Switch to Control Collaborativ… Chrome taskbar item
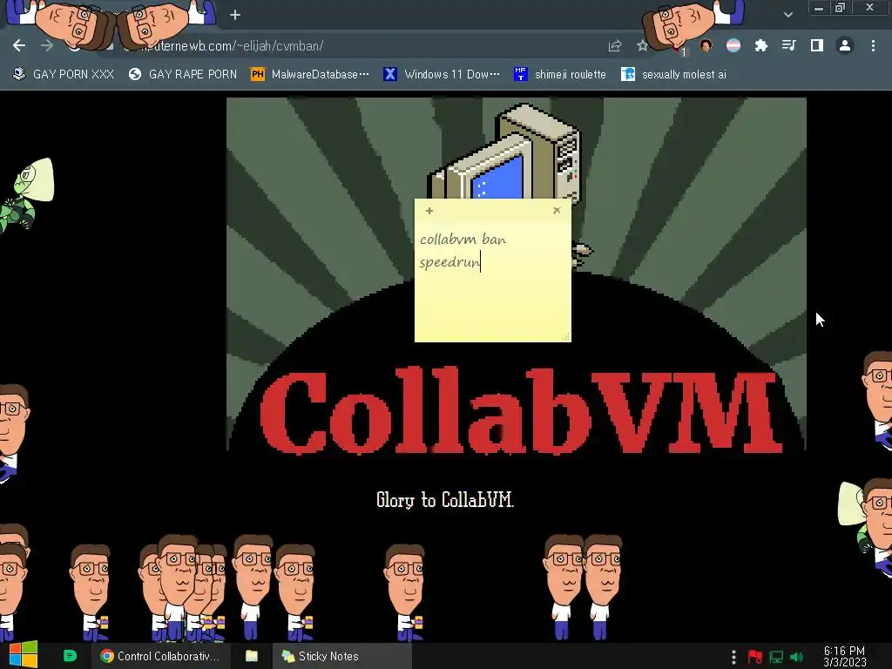892x669 pixels. point(160,657)
